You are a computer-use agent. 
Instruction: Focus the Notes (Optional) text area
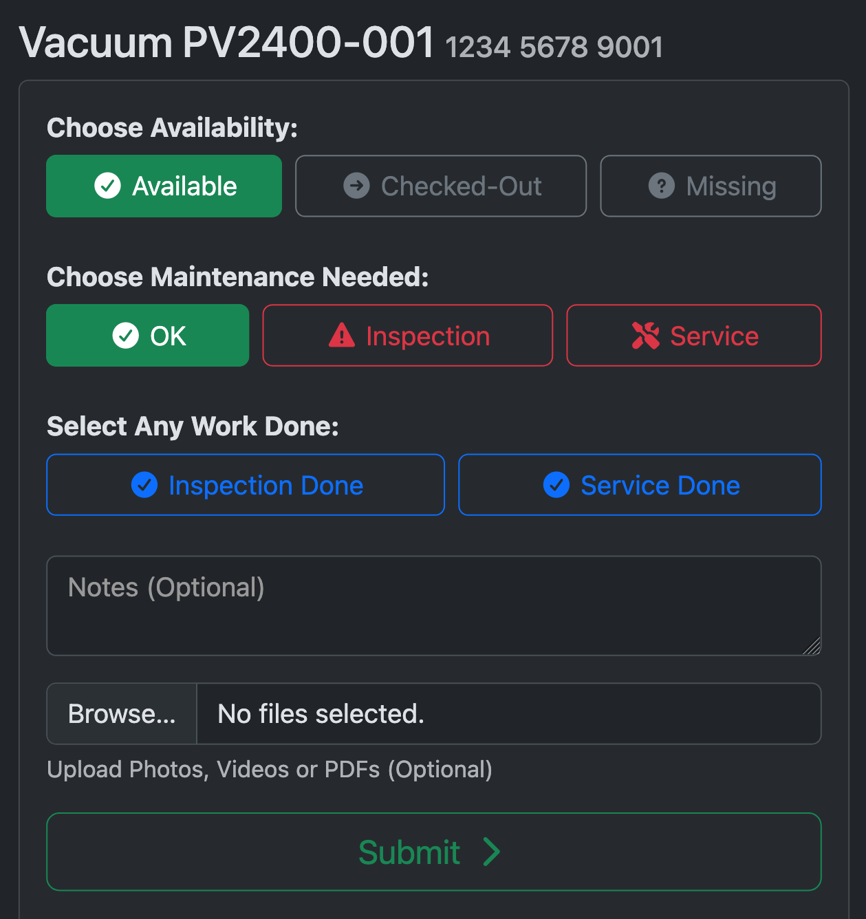tap(434, 606)
